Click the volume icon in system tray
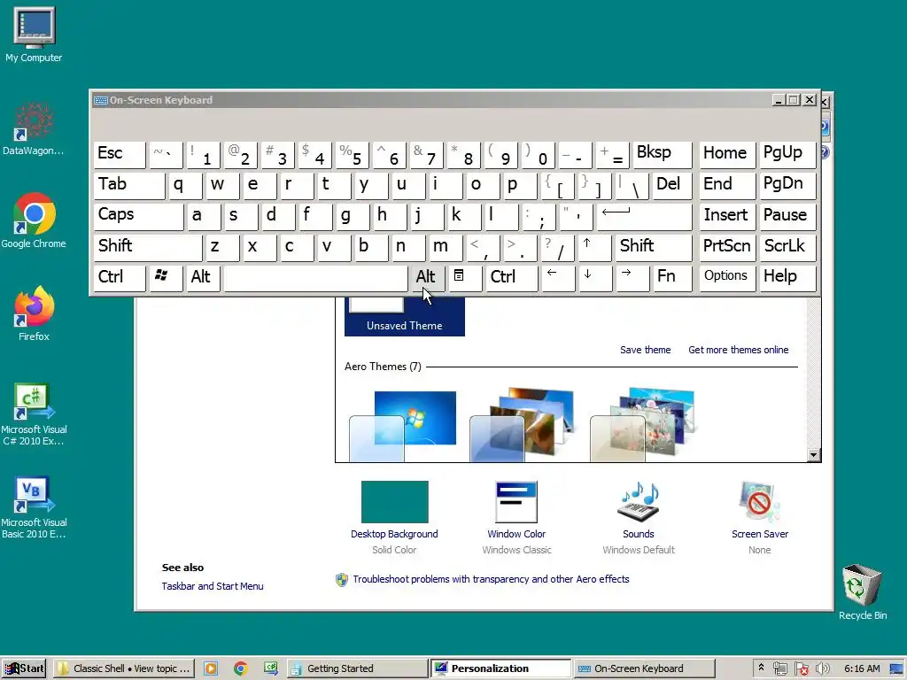907x680 pixels. [822, 669]
